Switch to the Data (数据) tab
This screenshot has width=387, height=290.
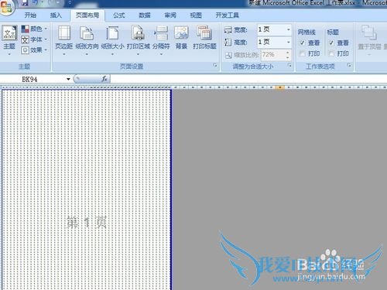pyautogui.click(x=145, y=15)
